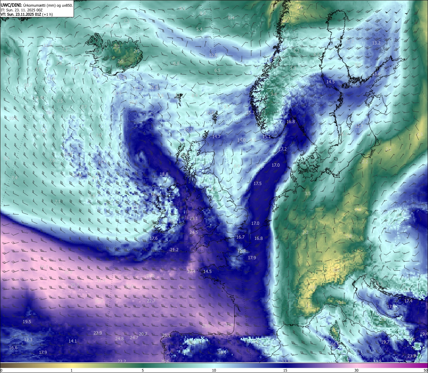
Task: Click the 19.7 value on the map
Action: tap(385, 342)
